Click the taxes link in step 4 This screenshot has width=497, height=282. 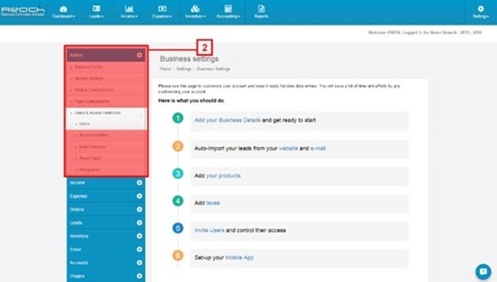(x=213, y=203)
